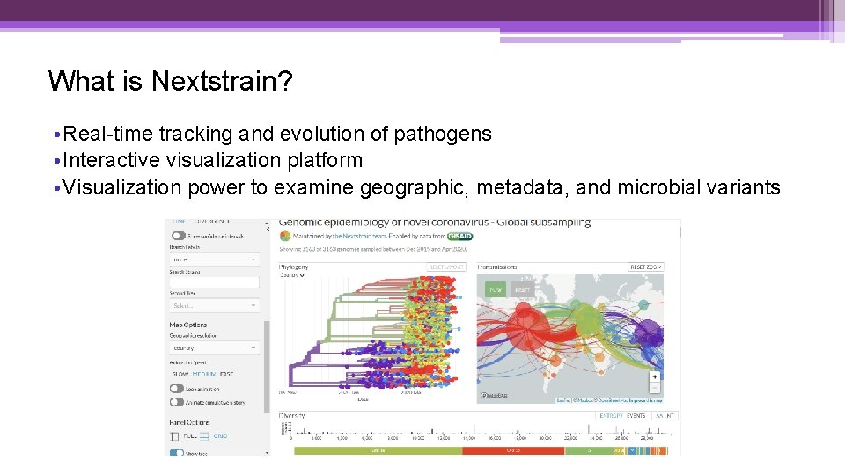The height and width of the screenshot is (475, 845).
Task: Click the 'Phylogeny' panel title
Action: (293, 267)
